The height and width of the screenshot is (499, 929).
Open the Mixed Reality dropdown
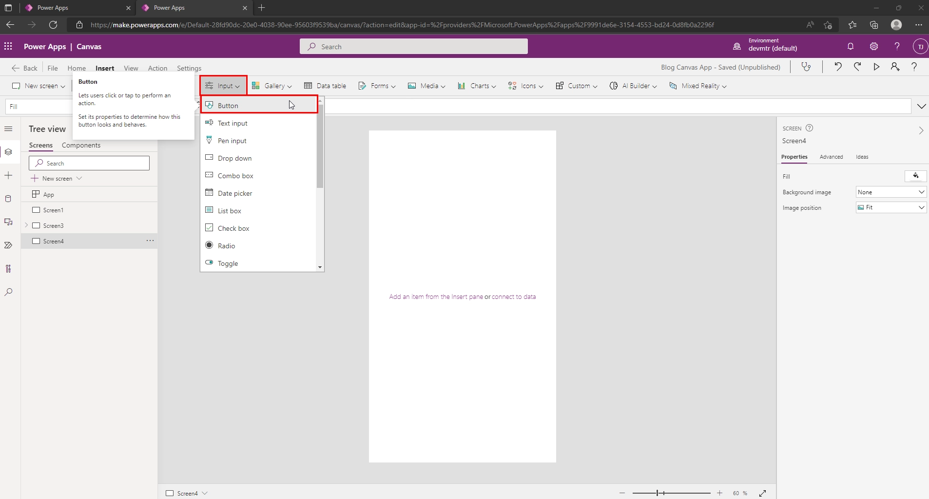[698, 86]
